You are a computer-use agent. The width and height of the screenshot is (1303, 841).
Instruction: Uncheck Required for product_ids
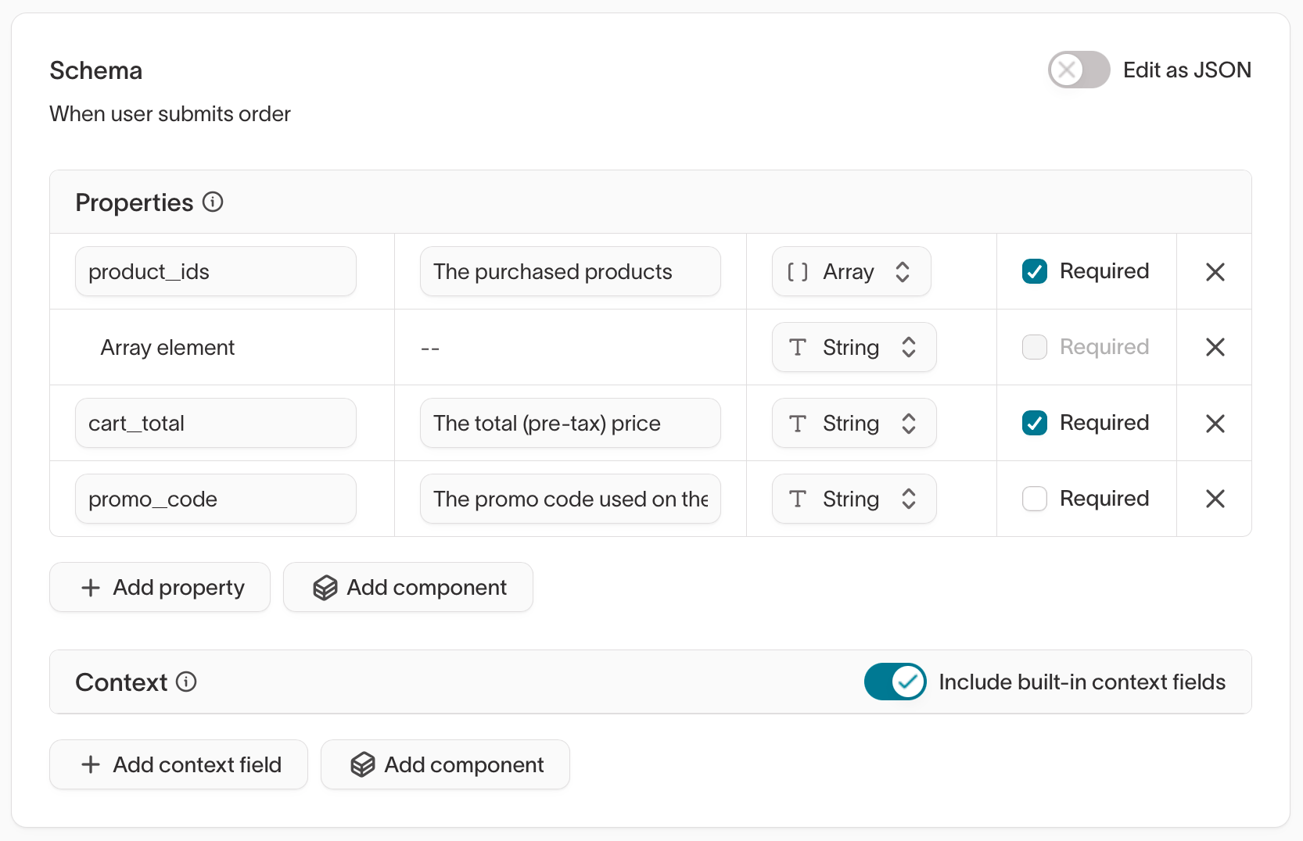[1035, 271]
